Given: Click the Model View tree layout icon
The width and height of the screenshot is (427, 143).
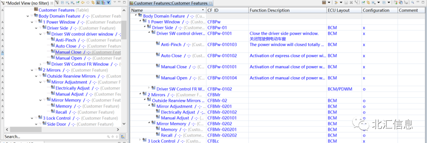Looking at the screenshot, I should pos(57,2).
